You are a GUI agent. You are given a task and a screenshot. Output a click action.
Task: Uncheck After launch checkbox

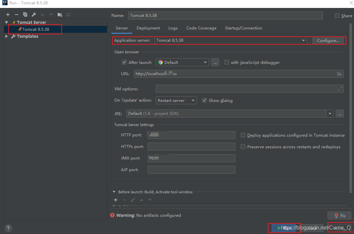point(124,63)
